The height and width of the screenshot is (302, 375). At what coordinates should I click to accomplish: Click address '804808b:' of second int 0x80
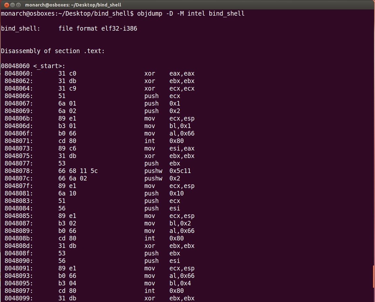[19, 238]
